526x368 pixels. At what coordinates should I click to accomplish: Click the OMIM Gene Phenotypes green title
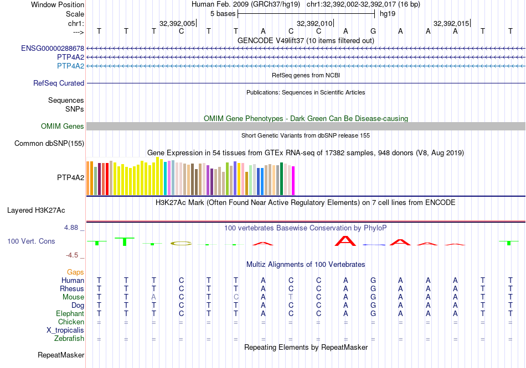point(306,119)
